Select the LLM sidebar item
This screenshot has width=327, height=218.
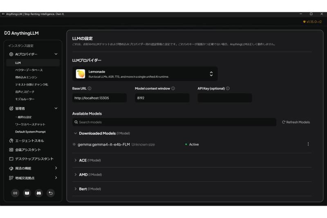pos(33,63)
